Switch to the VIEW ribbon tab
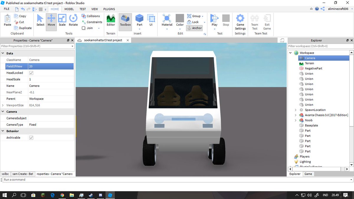Screen dimensions: 354x199 coord(95,9)
